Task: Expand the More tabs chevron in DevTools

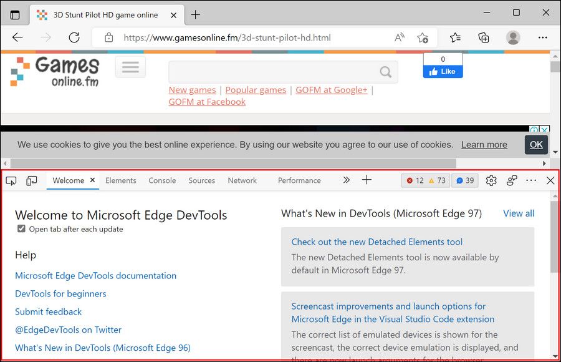Action: 346,180
